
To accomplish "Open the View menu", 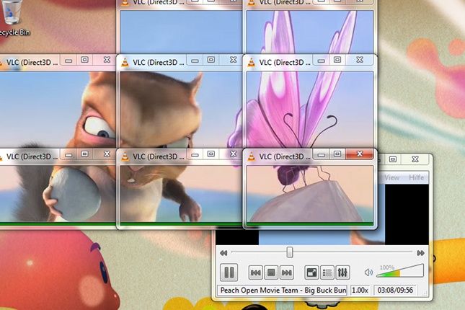I will click(x=391, y=177).
